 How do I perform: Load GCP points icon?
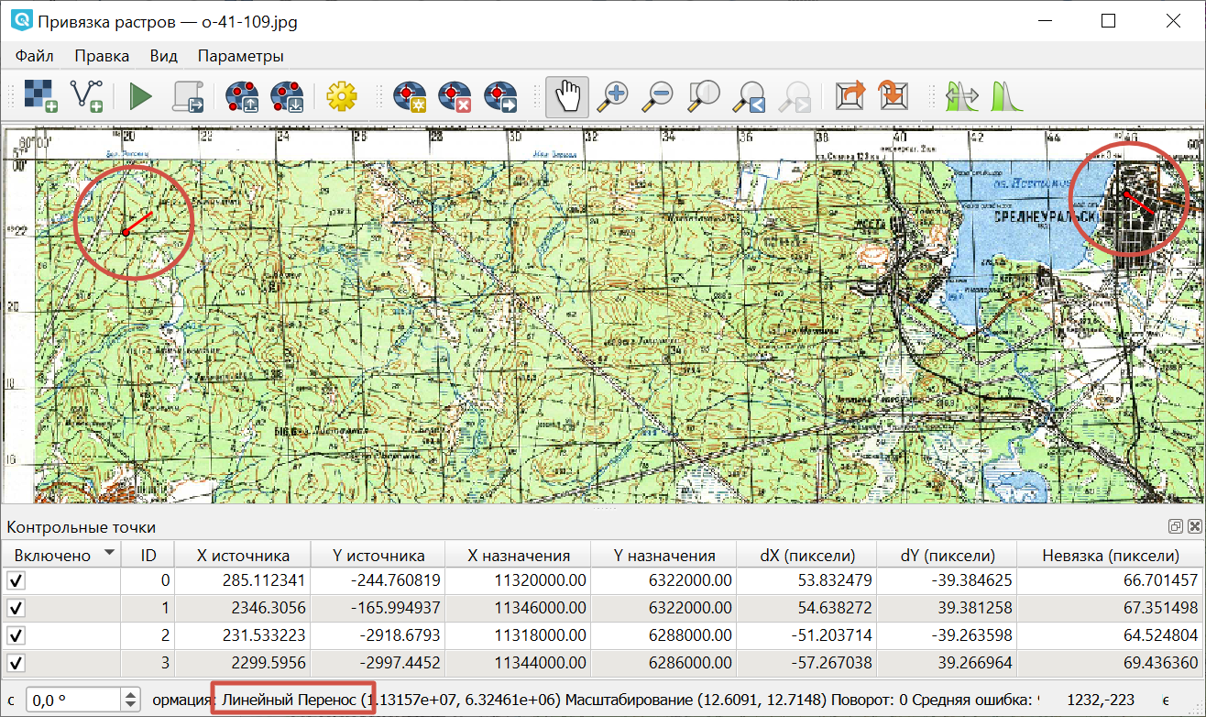(243, 96)
